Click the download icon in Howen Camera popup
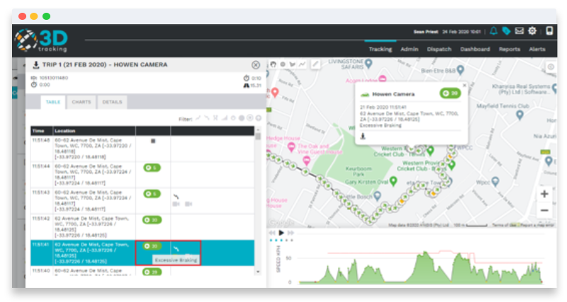 coord(363,136)
